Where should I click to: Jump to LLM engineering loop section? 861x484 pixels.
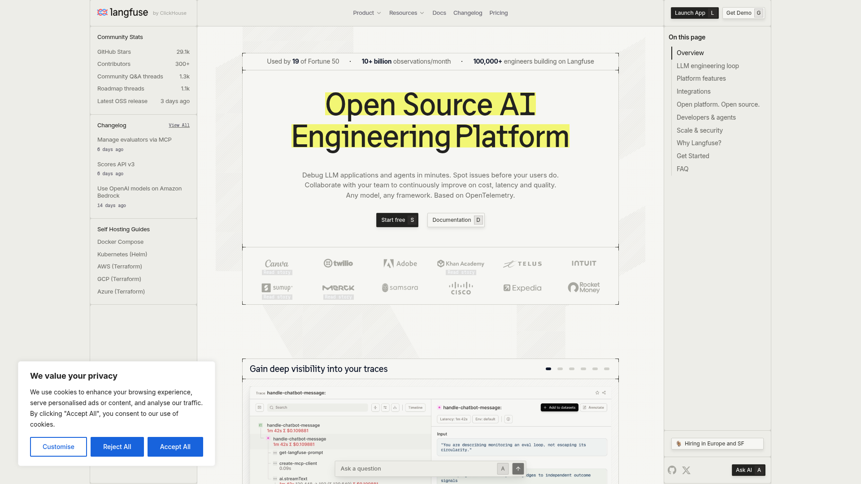(708, 66)
